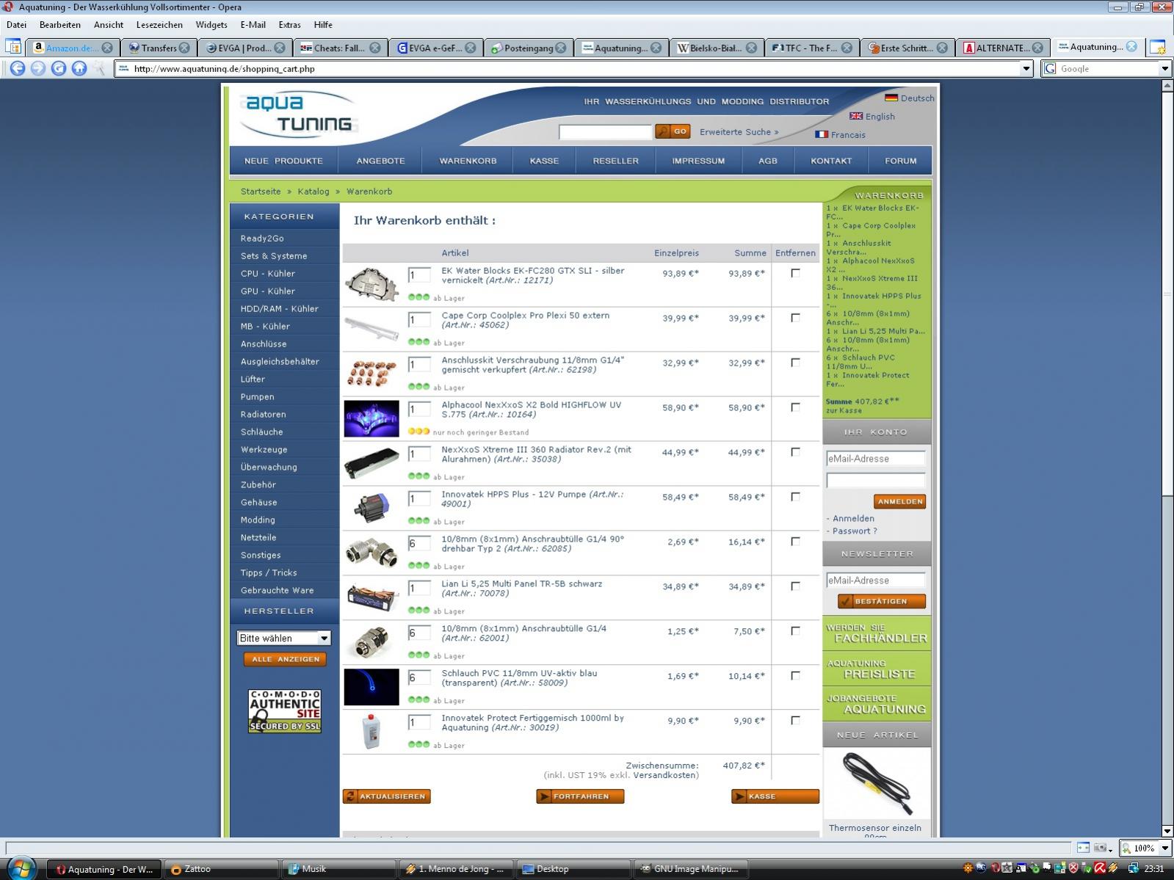Tick remove checkbox for NexXxoS Xtreme III Radiator
This screenshot has width=1174, height=880.
(x=795, y=452)
